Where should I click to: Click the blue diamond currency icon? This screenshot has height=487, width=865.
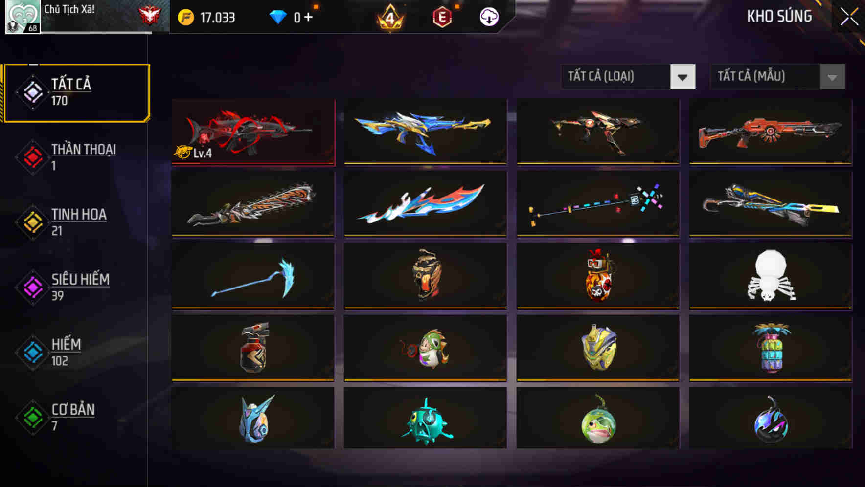278,18
